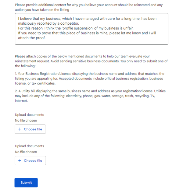
Task: Click item 2 about the utility bill
Action: (90, 91)
